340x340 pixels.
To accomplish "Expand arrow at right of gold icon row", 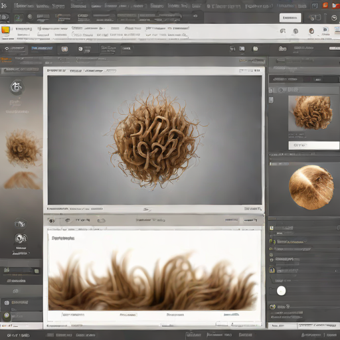I will (336, 271).
